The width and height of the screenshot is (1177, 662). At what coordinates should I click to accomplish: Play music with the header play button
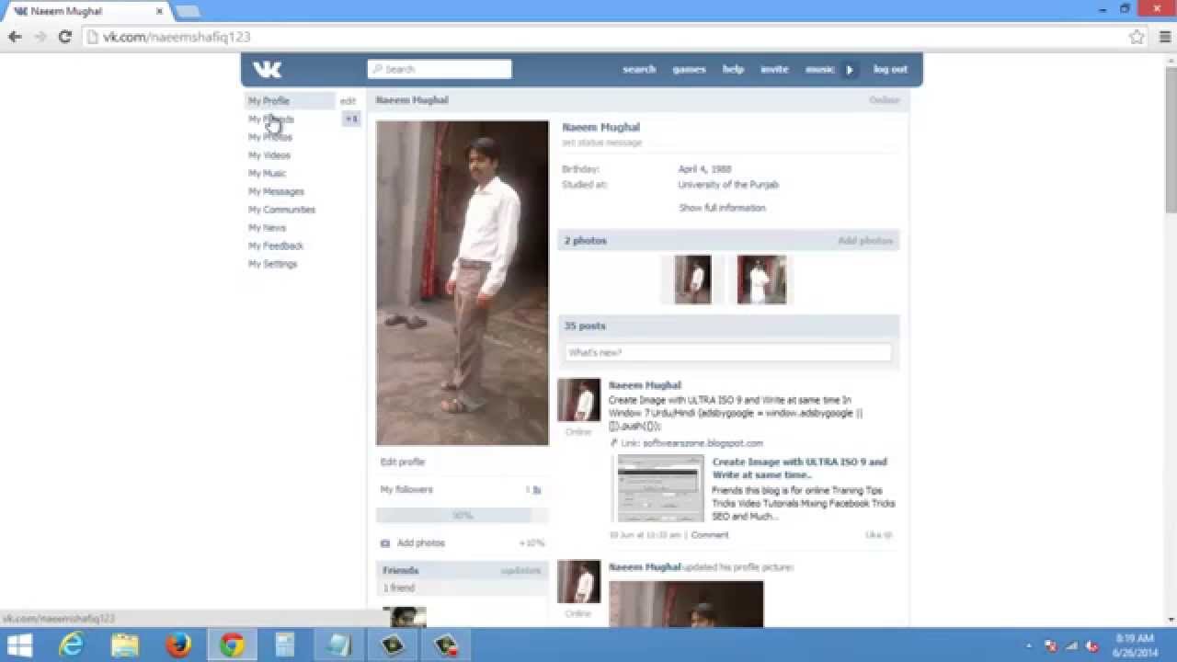(x=850, y=69)
